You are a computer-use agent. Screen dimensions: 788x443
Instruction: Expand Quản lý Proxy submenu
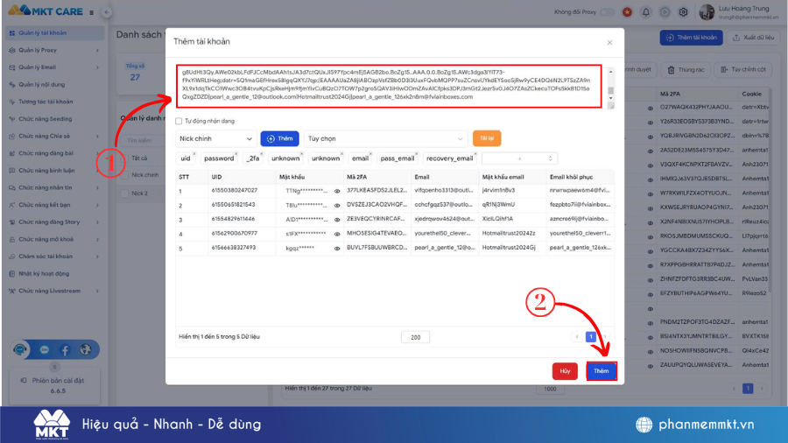point(55,50)
